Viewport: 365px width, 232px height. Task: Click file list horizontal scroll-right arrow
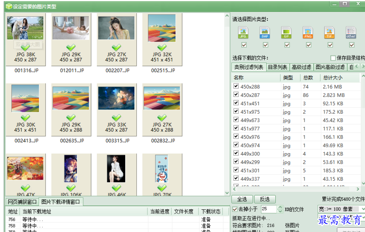point(358,189)
